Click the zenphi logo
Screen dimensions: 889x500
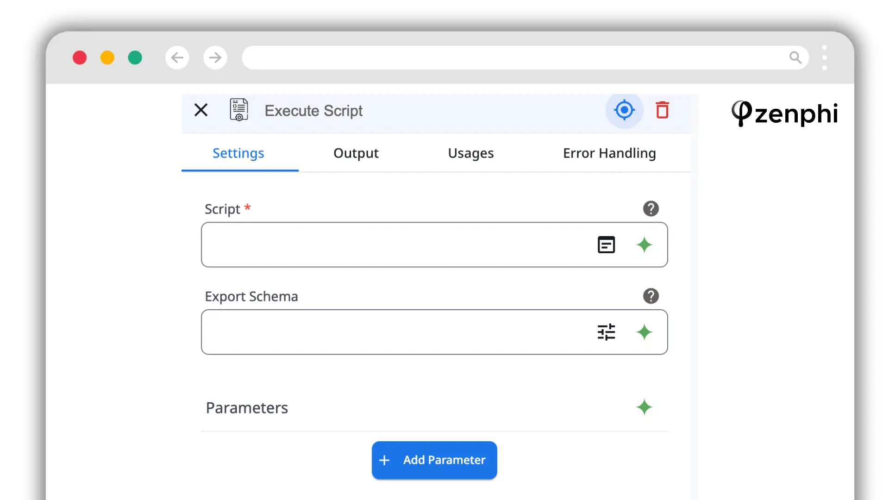point(785,113)
